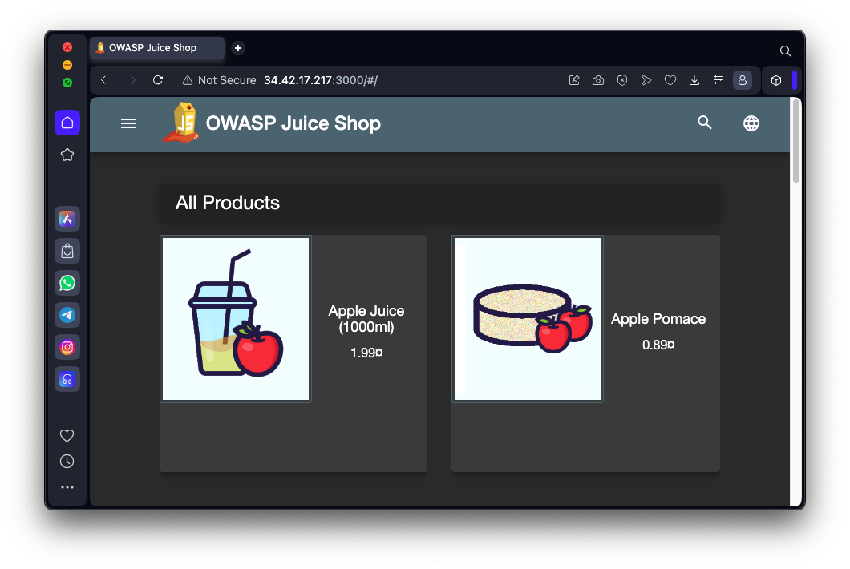Click the Apple Juice product image
The height and width of the screenshot is (569, 850).
coord(236,319)
